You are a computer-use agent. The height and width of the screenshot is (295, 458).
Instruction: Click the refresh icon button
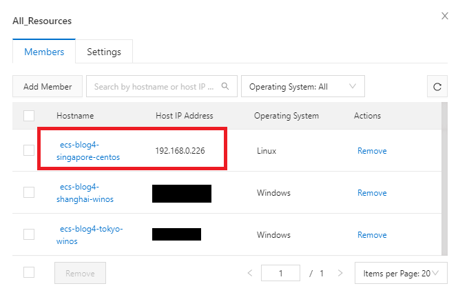pos(437,87)
